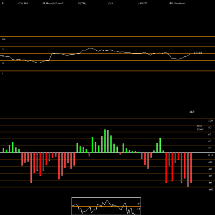This screenshot has width=215, height=215.
Task: Click the RSI 30 level label
Action: (3, 63)
